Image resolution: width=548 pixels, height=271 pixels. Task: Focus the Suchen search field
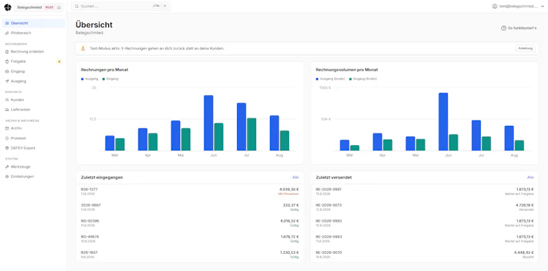[121, 6]
